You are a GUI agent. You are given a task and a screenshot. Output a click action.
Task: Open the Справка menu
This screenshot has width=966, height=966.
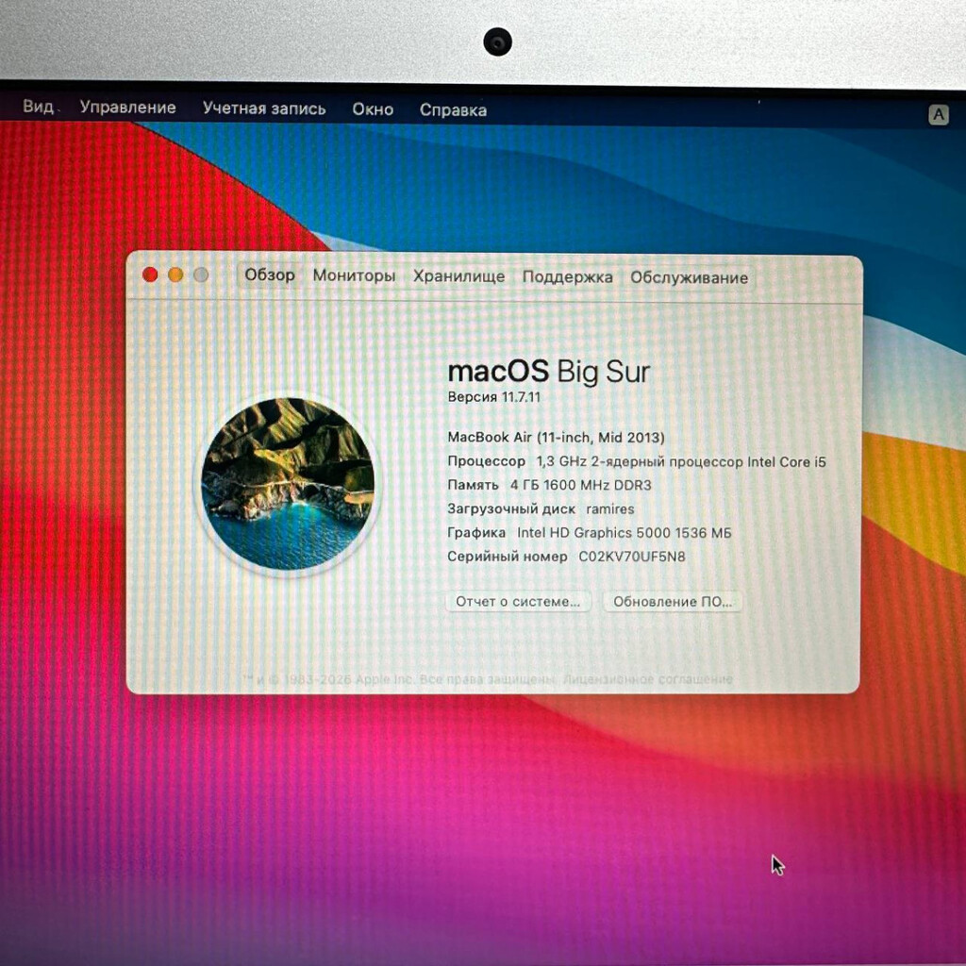pyautogui.click(x=453, y=110)
